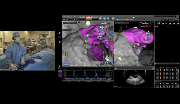Click the catheter tool icon in toolbar
Screen dimensions: 180x104
(x=108, y=18)
